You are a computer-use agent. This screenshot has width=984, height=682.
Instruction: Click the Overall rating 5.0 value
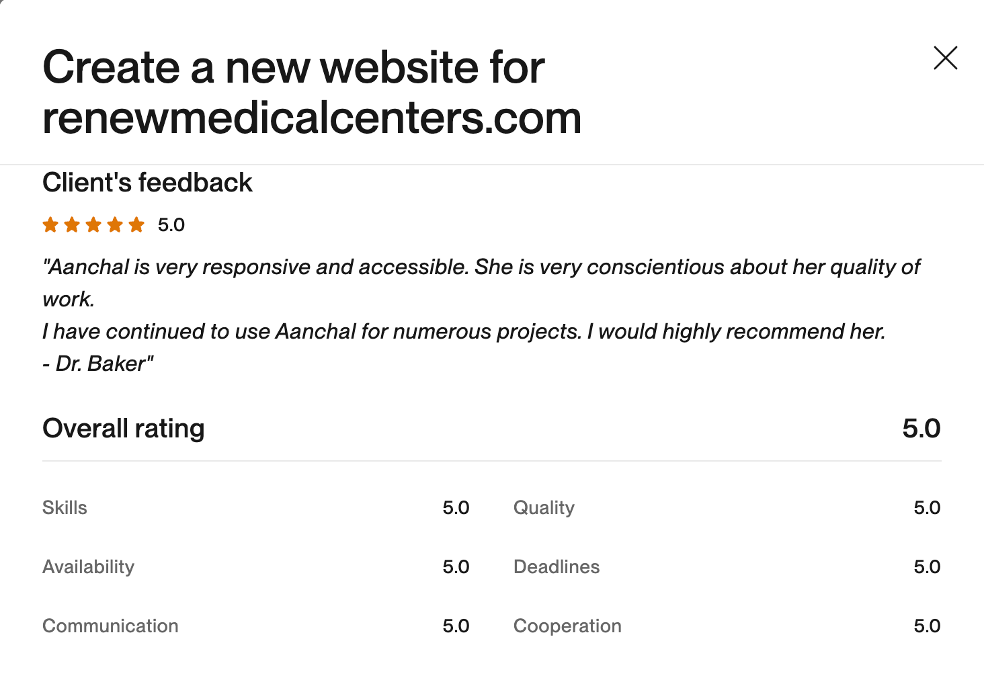921,429
